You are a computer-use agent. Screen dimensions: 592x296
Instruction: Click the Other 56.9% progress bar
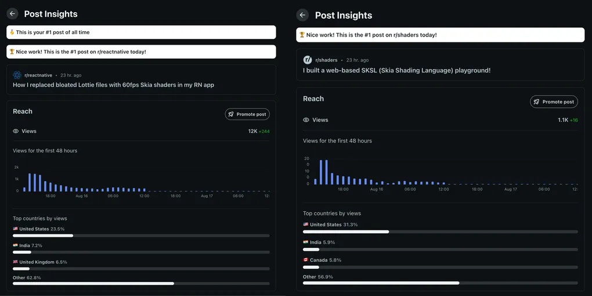point(440,283)
